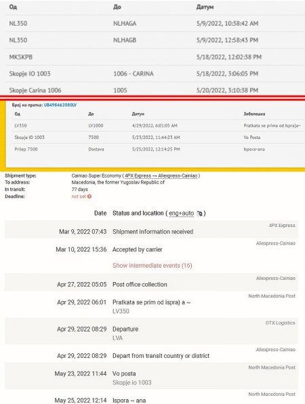Viewport: 305px width, 404px height.
Task: Open the eng+auto language selector
Action: [182, 214]
